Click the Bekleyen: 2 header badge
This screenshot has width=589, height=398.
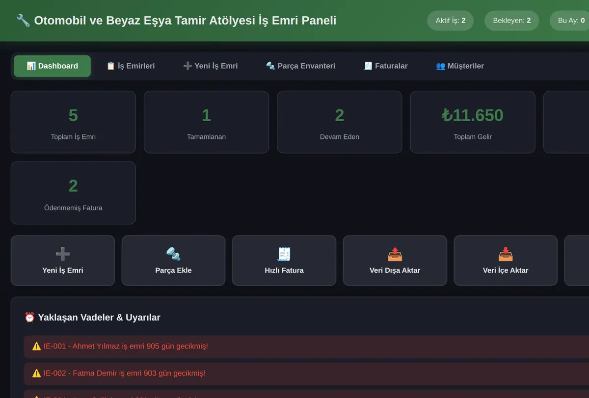[x=512, y=21]
